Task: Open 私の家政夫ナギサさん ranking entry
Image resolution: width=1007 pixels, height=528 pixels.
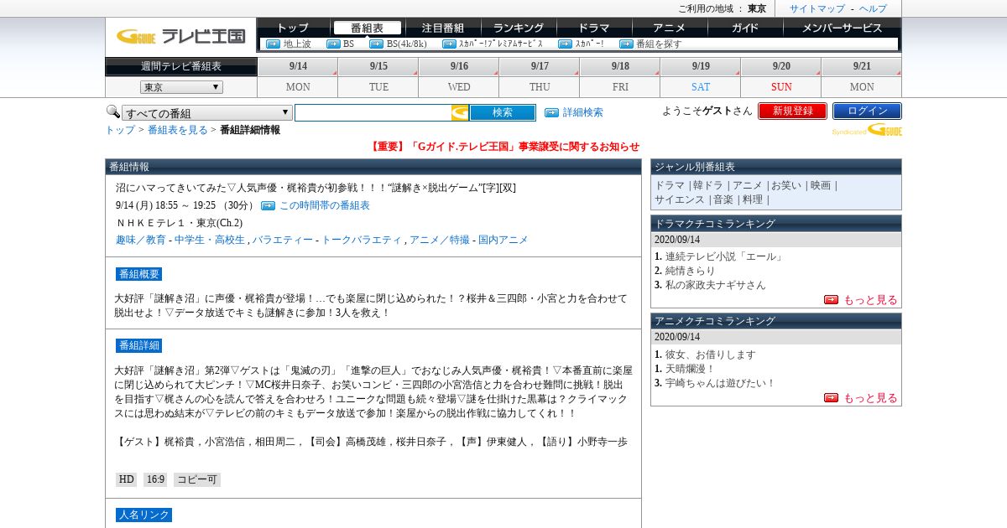Action: [x=716, y=285]
